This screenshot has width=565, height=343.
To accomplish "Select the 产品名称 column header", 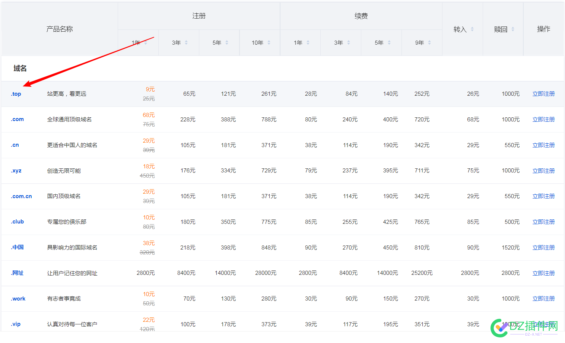I will [60, 29].
